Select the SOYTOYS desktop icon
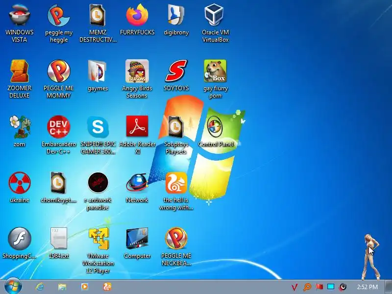The width and height of the screenshot is (392, 294). (x=176, y=72)
